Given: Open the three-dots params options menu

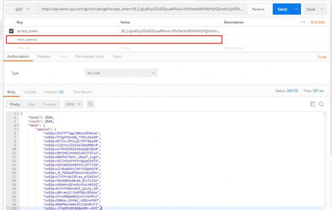Looking at the screenshot, I should (x=303, y=22).
